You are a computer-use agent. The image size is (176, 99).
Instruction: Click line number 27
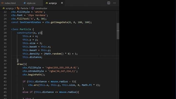(5, 29)
